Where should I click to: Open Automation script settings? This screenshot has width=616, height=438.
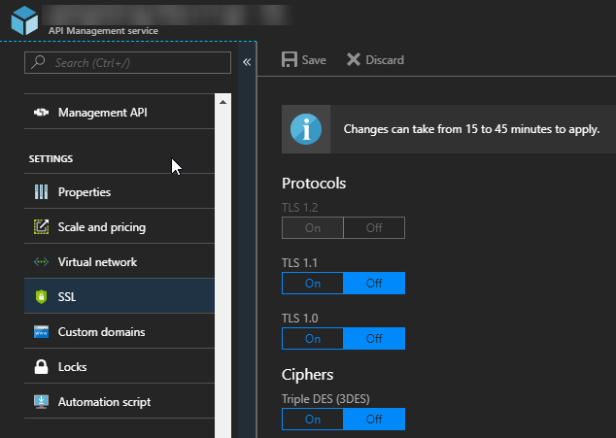[x=120, y=402]
